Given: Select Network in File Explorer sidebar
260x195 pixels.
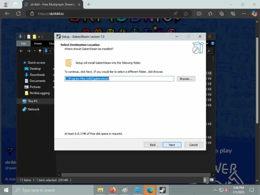Looking at the screenshot, I should pos(34,109).
